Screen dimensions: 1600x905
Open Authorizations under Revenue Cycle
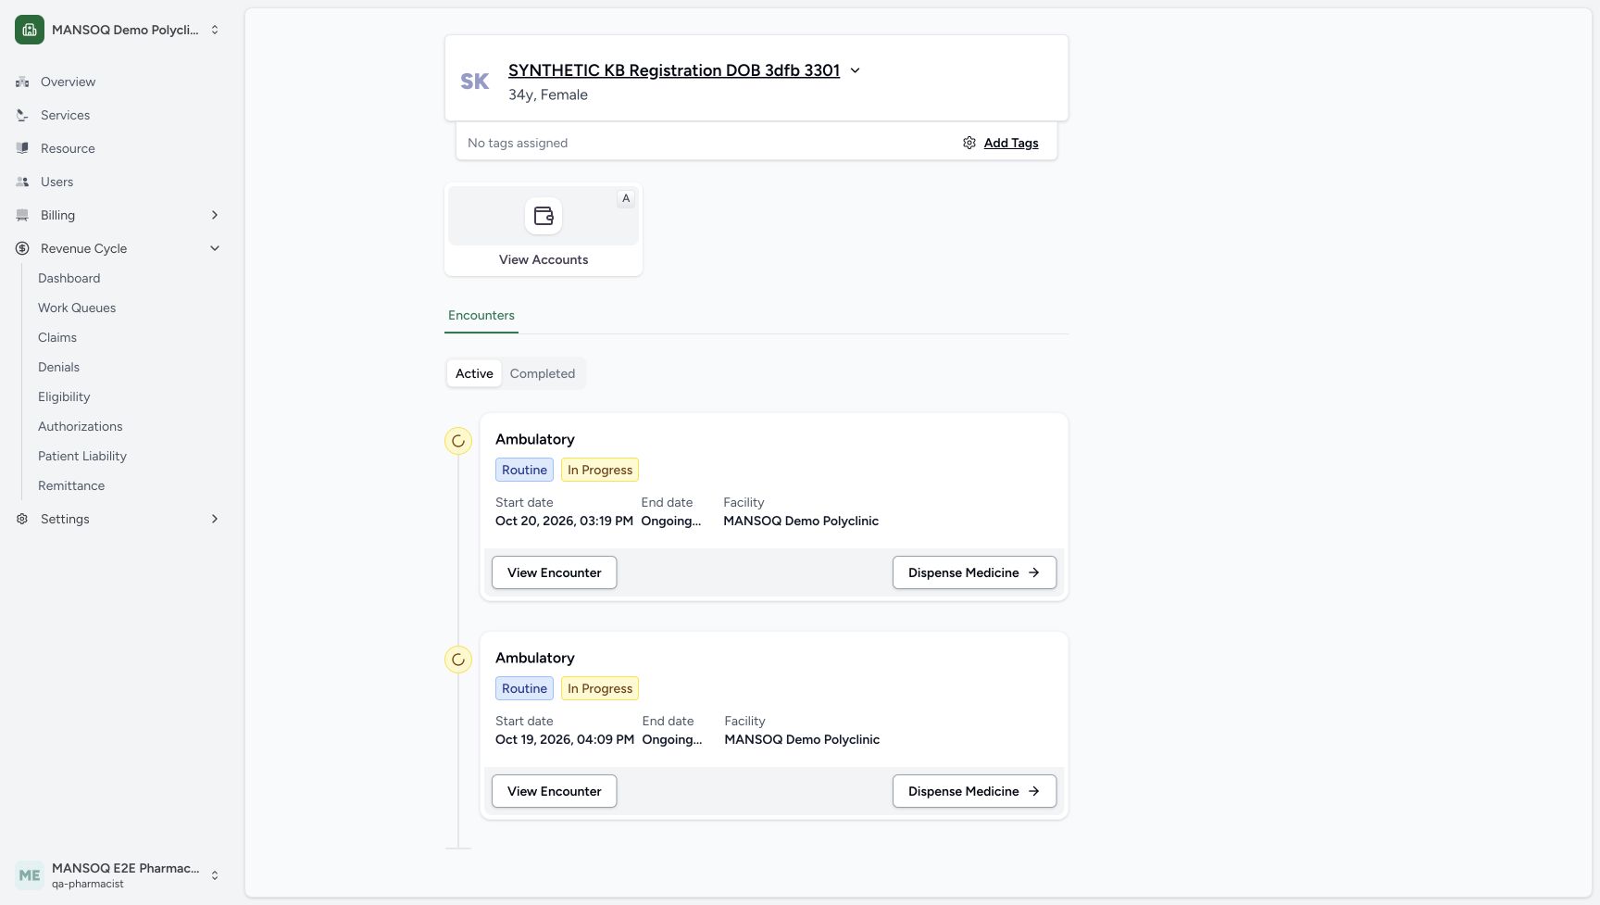tap(80, 426)
